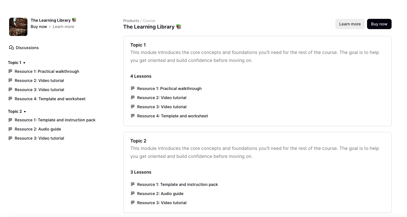
Task: Open the Products breadcrumb
Action: (131, 21)
